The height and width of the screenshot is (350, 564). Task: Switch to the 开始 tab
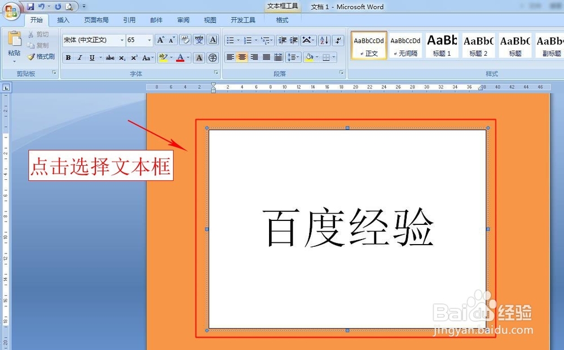coord(36,20)
